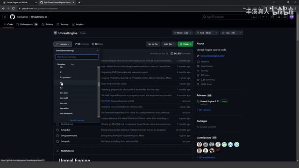Open the www.unrealengine.com link

coord(213,56)
